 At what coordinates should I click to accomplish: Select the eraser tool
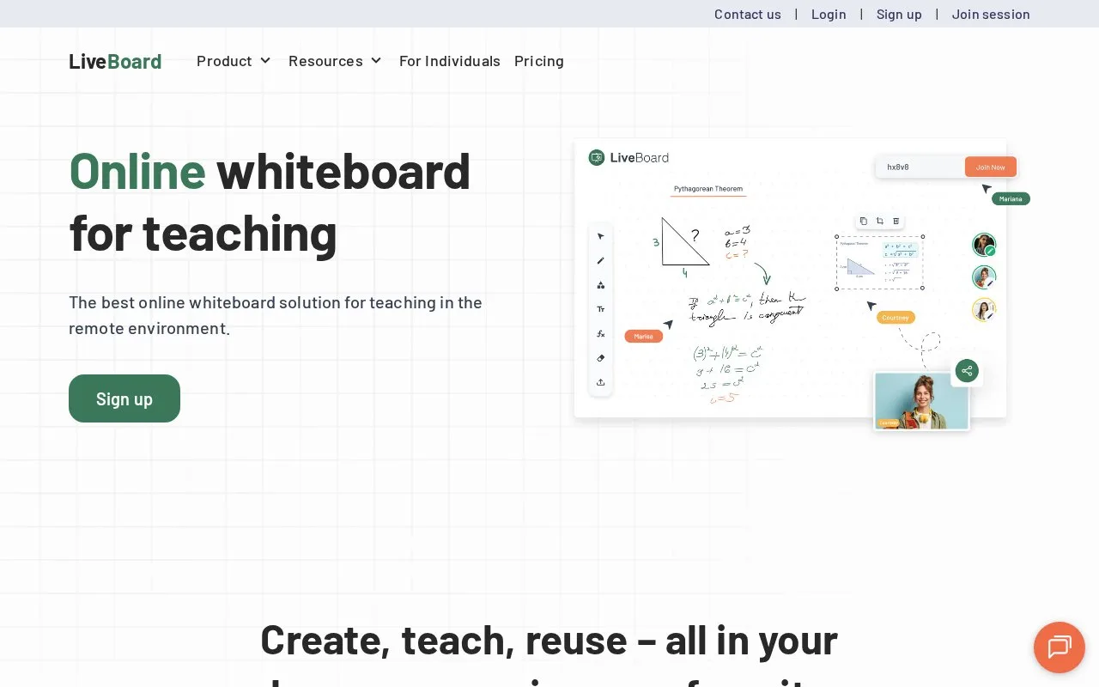click(601, 358)
